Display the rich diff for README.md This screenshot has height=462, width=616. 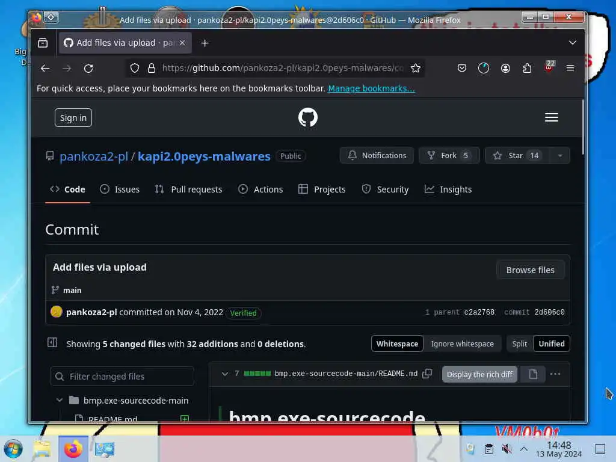(479, 374)
